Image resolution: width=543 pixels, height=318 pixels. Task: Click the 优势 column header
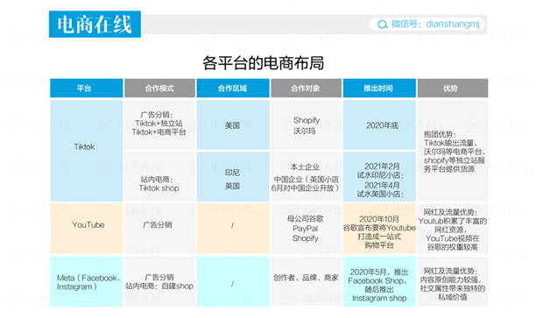[453, 88]
